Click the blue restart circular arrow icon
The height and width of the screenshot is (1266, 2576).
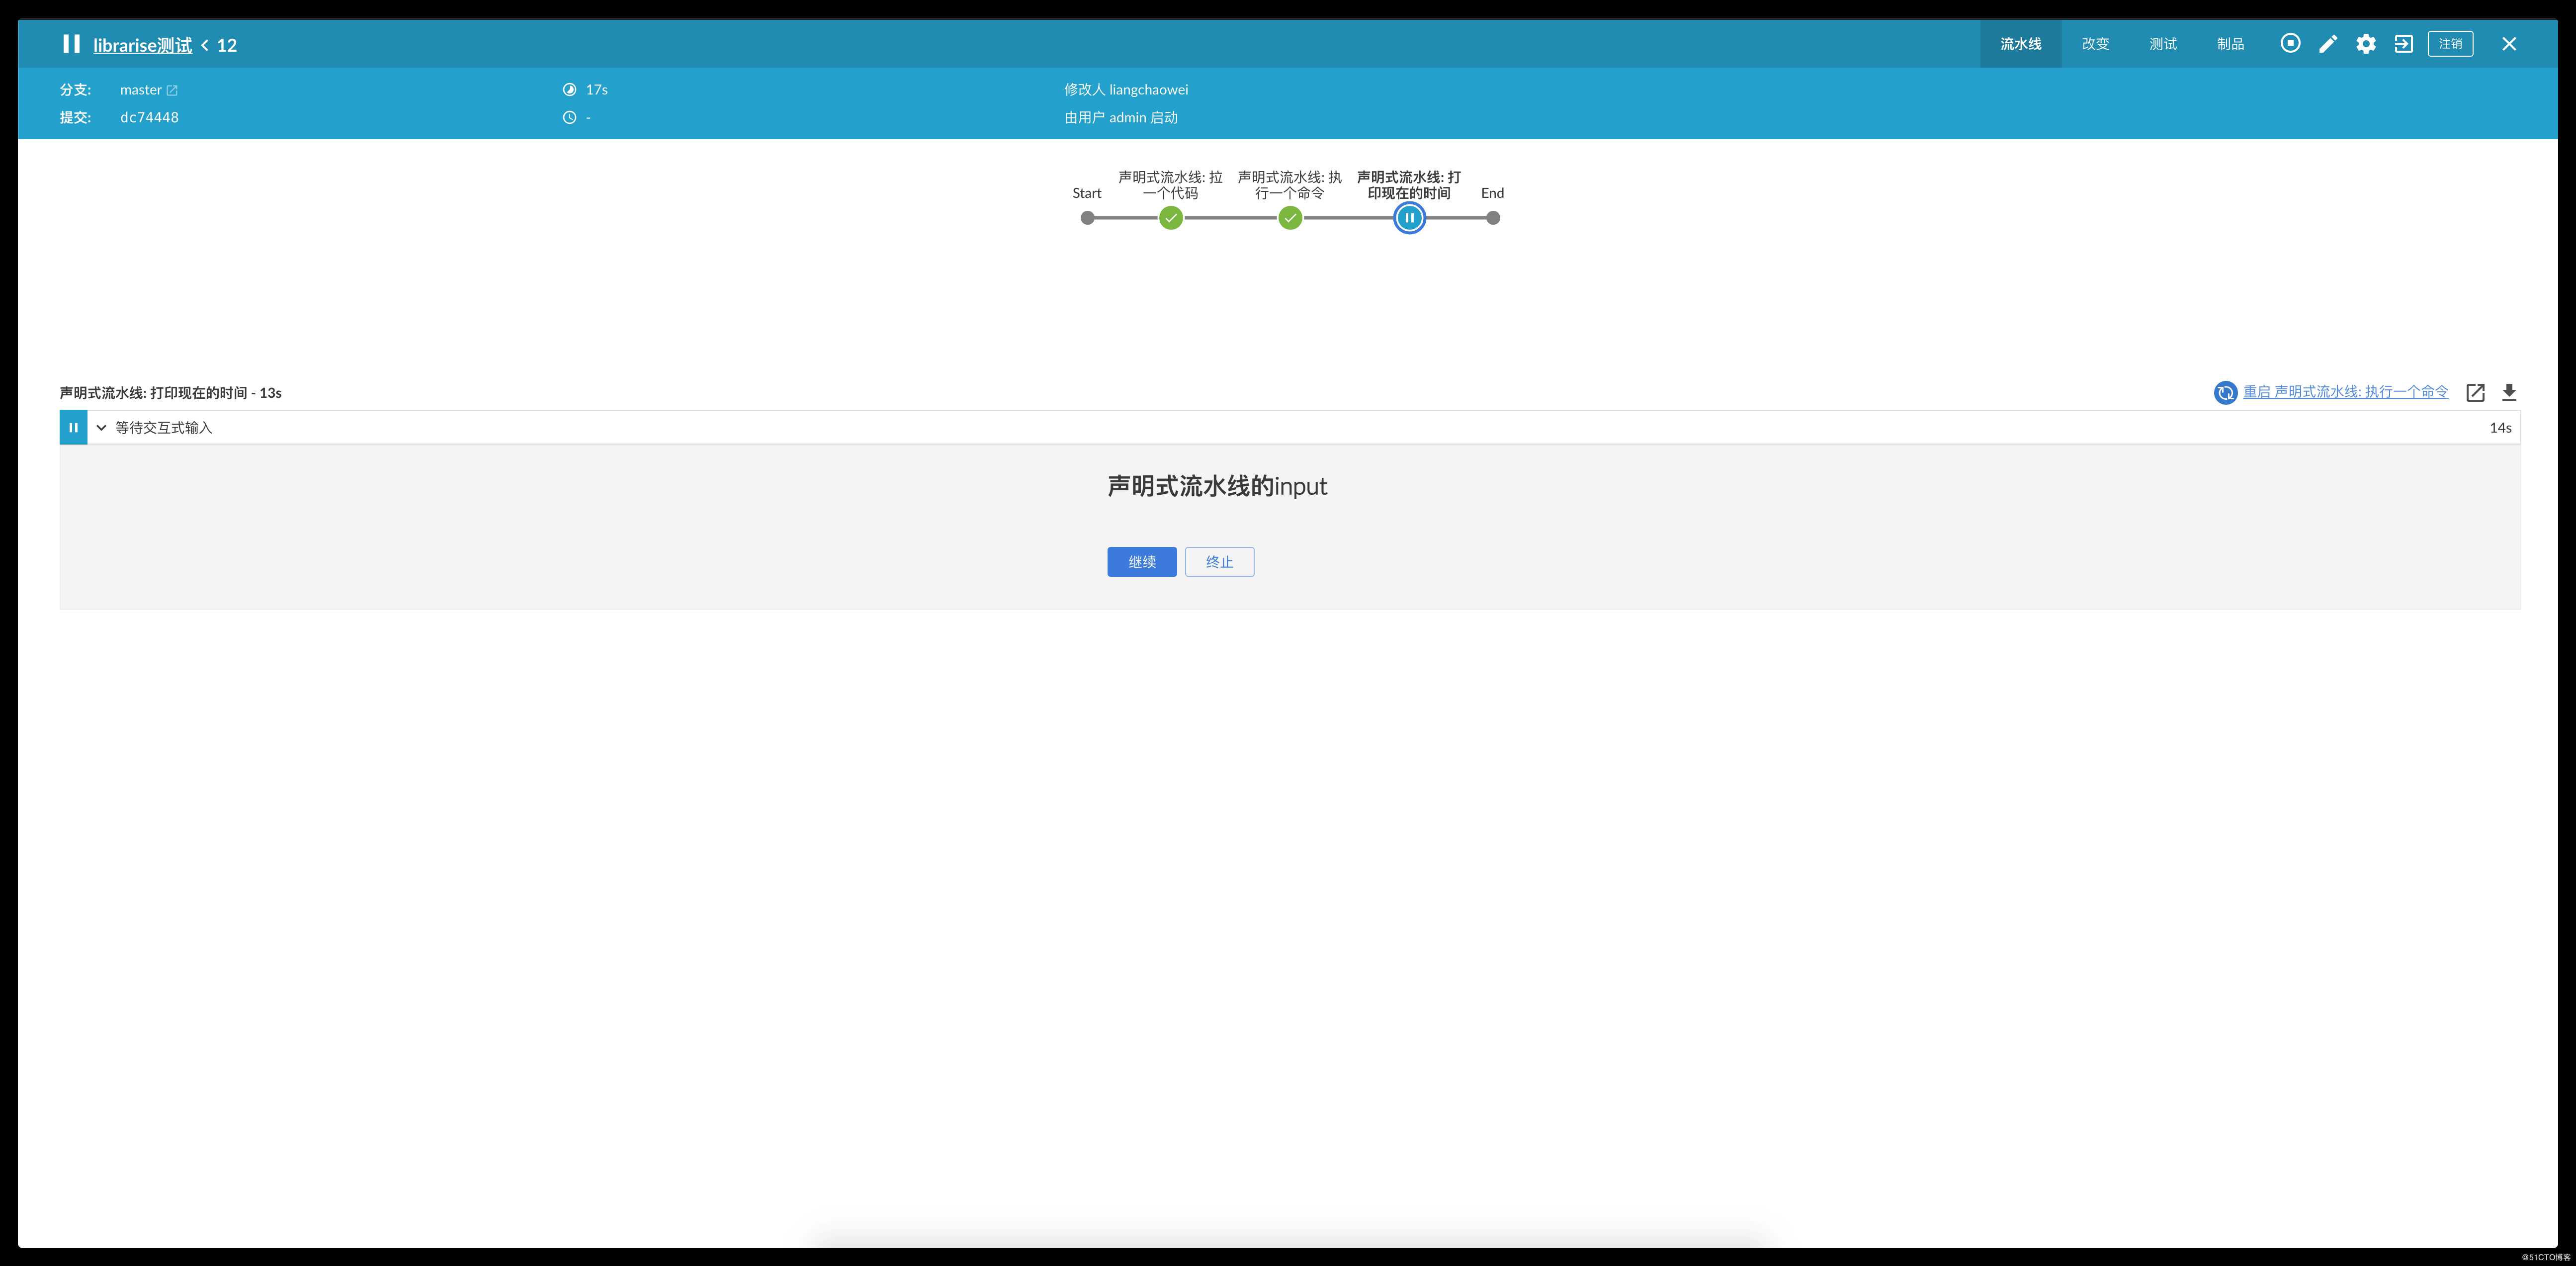2225,392
